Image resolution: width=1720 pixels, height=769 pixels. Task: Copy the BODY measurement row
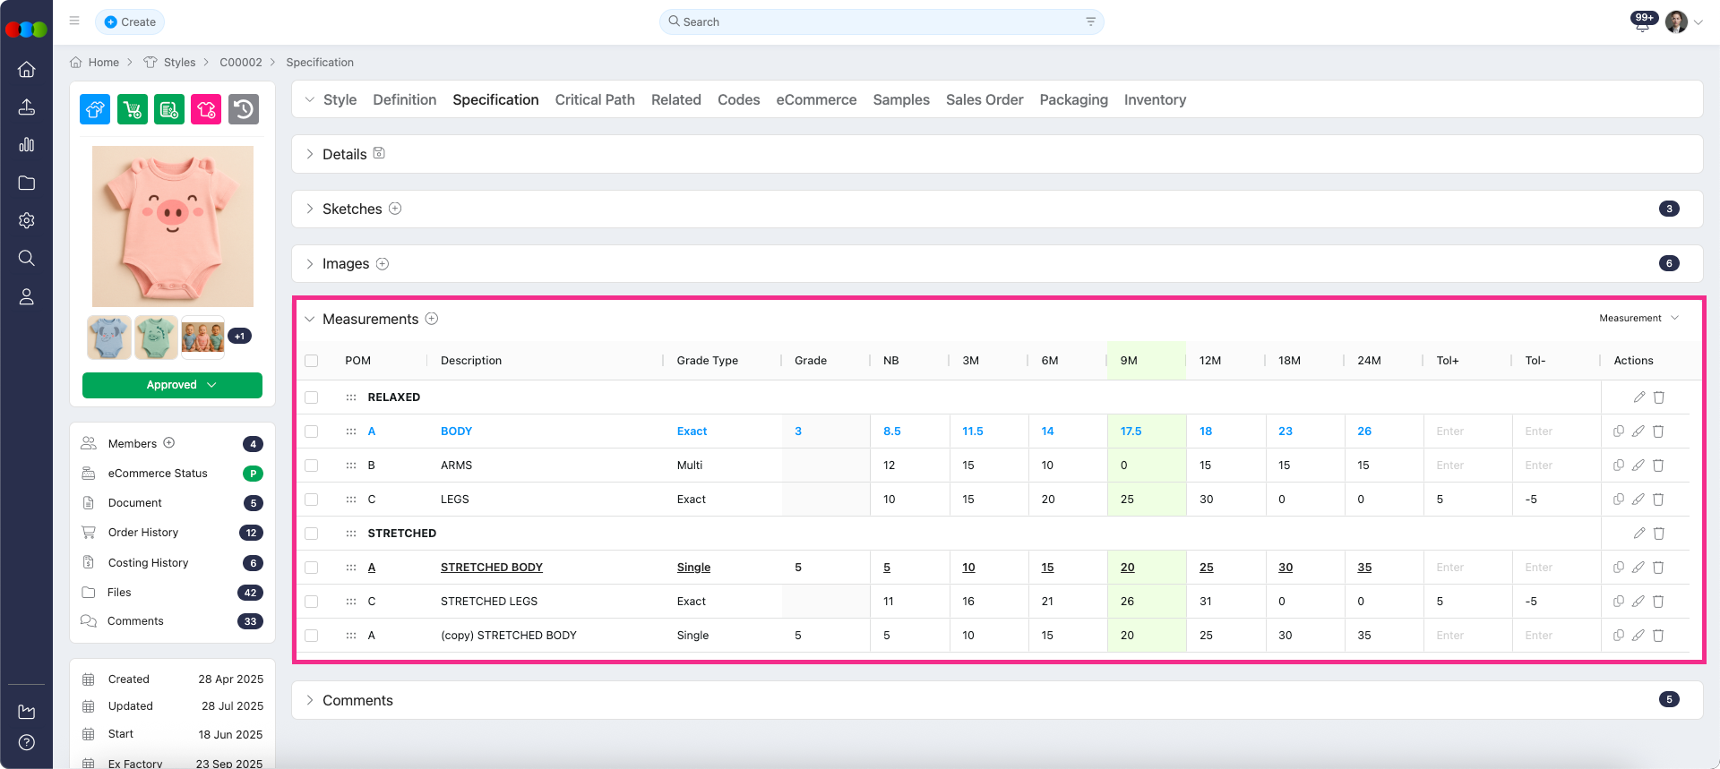coord(1619,431)
